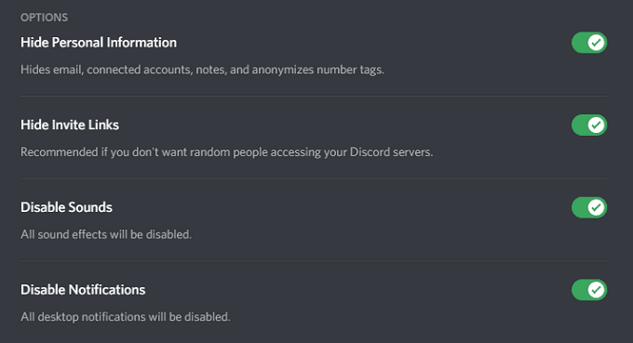Turn off the Hide Invite Links switch
Screen dimensions: 633x343
pos(589,125)
